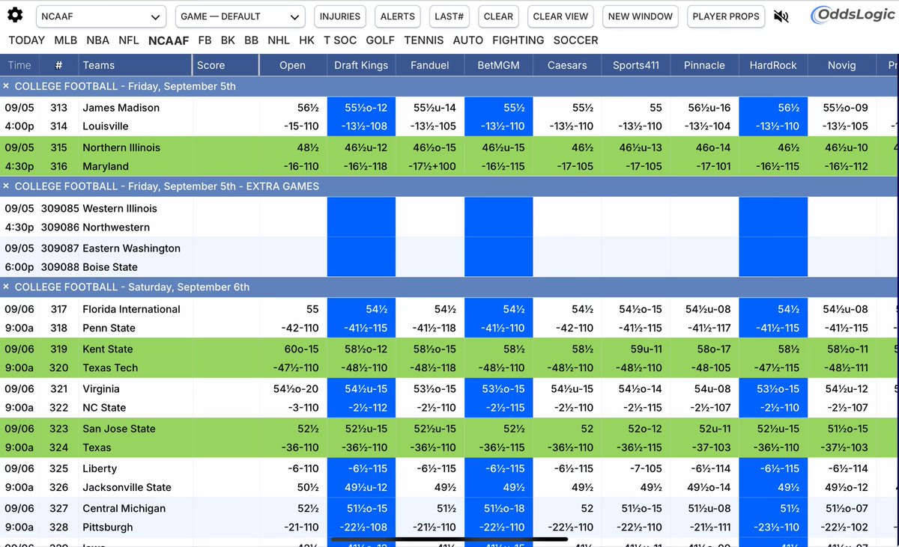This screenshot has height=547, width=899.
Task: Collapse the Saturday, September 6th section
Action: click(7, 287)
